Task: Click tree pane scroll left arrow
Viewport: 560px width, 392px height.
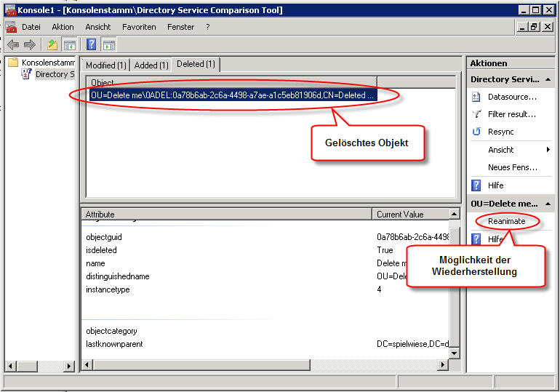Action: click(10, 366)
